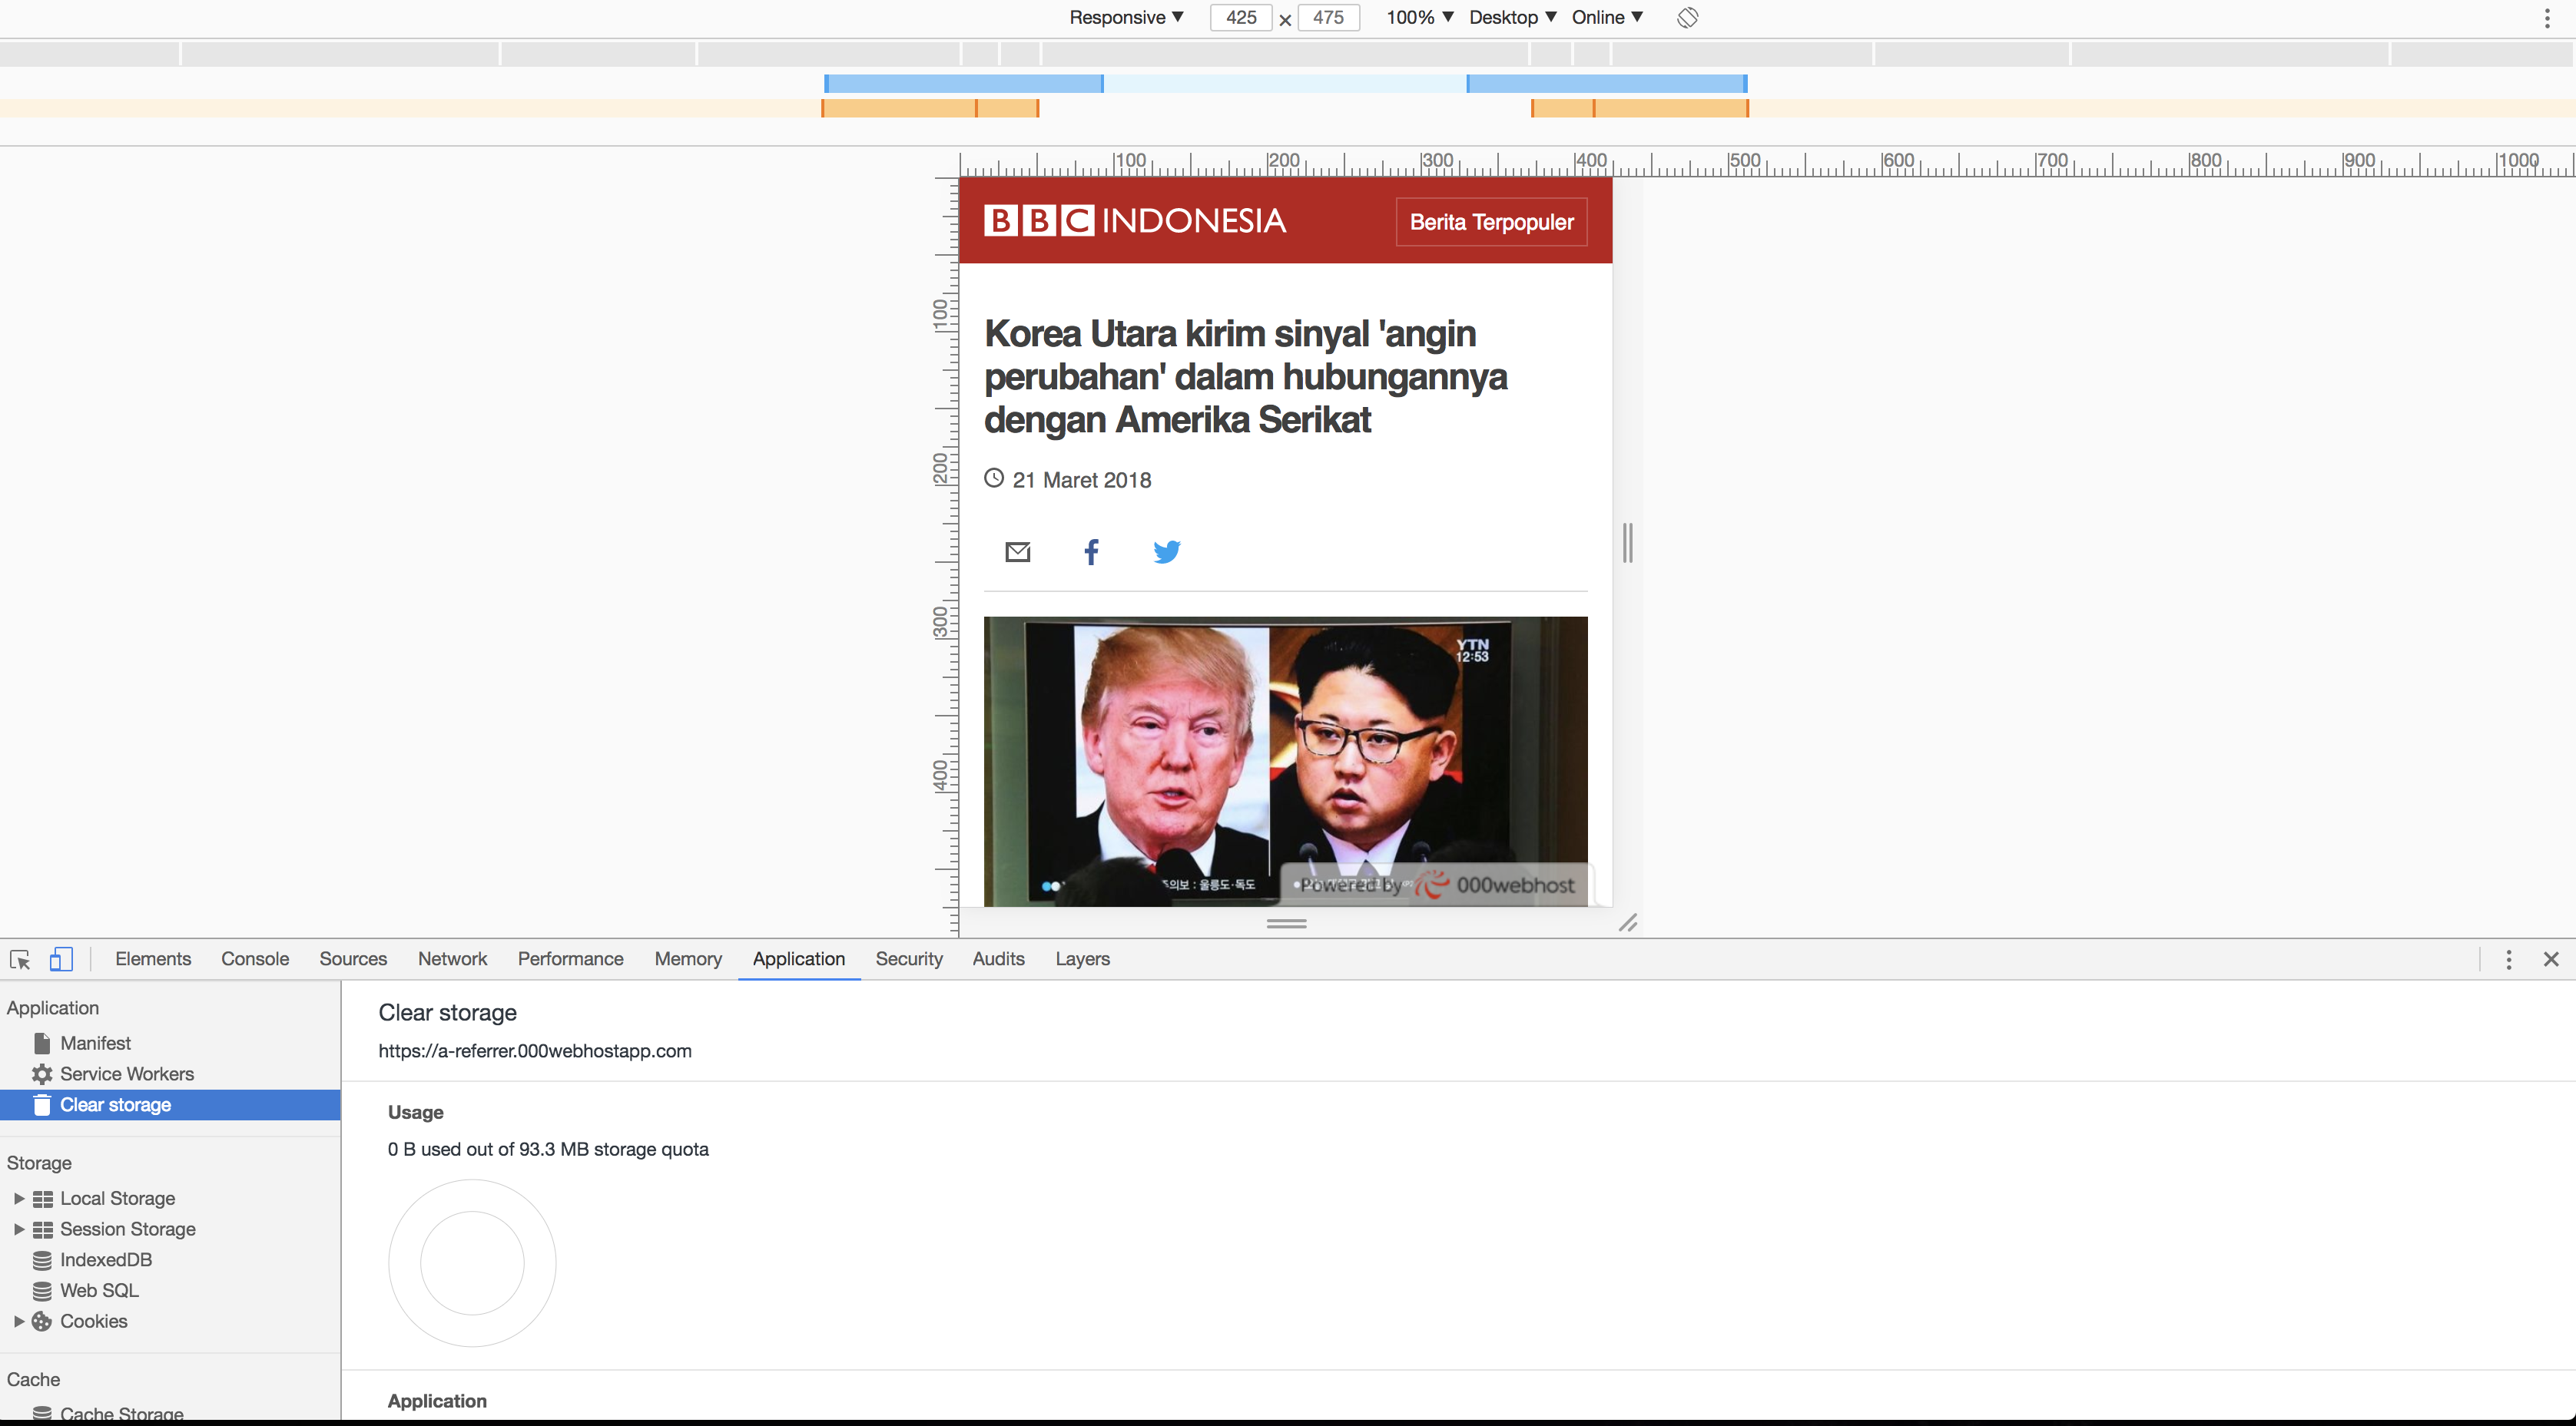Open the throttling dropdown showing Online
This screenshot has width=2576, height=1426.
tap(1606, 17)
